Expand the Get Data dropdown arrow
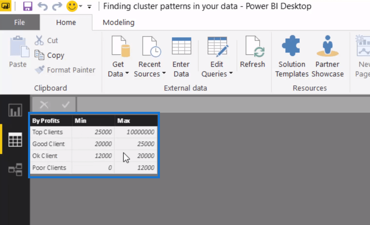Image resolution: width=370 pixels, height=225 pixels. click(127, 73)
